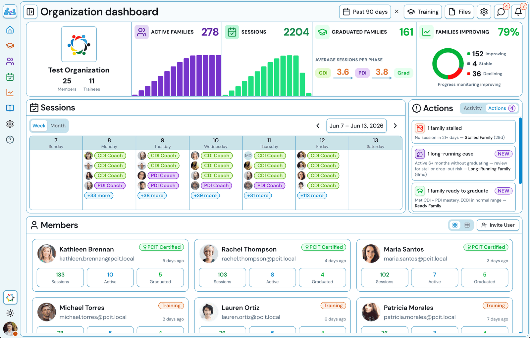Image resolution: width=530 pixels, height=338 pixels.
Task: Click the MD avatar on Thursday
Action: pyautogui.click(x=248, y=156)
